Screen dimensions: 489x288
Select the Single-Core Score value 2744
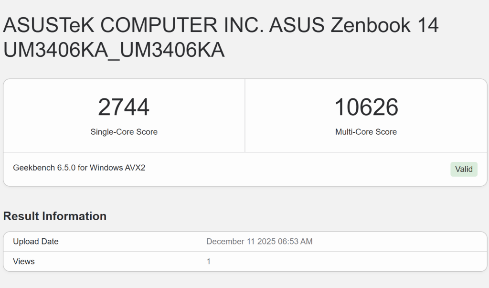(124, 107)
